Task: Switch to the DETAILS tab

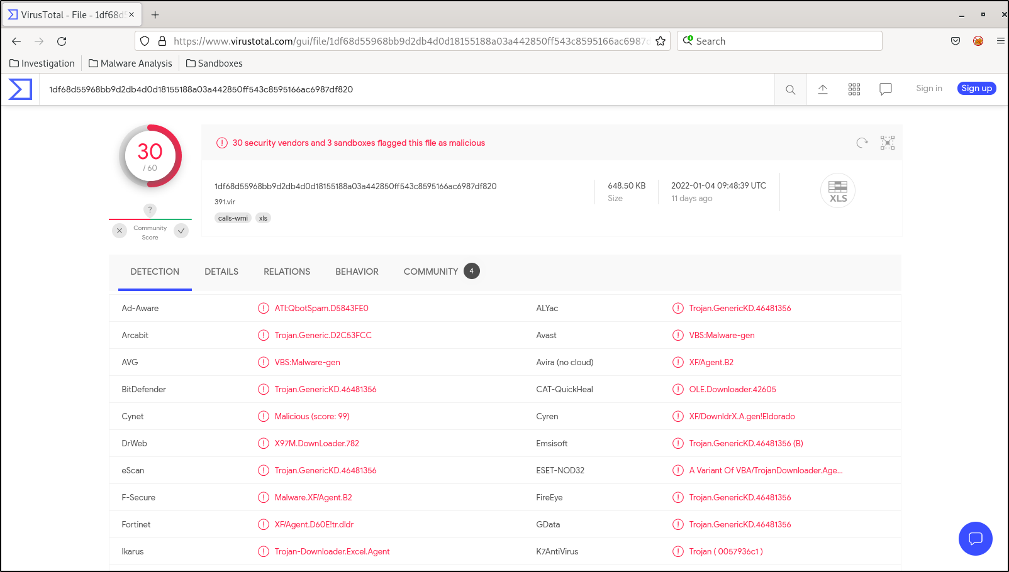Action: 221,272
